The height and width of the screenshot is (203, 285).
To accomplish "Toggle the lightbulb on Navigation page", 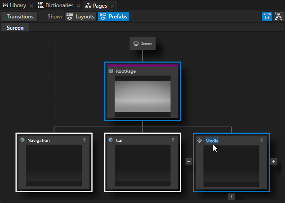I will pyautogui.click(x=84, y=140).
